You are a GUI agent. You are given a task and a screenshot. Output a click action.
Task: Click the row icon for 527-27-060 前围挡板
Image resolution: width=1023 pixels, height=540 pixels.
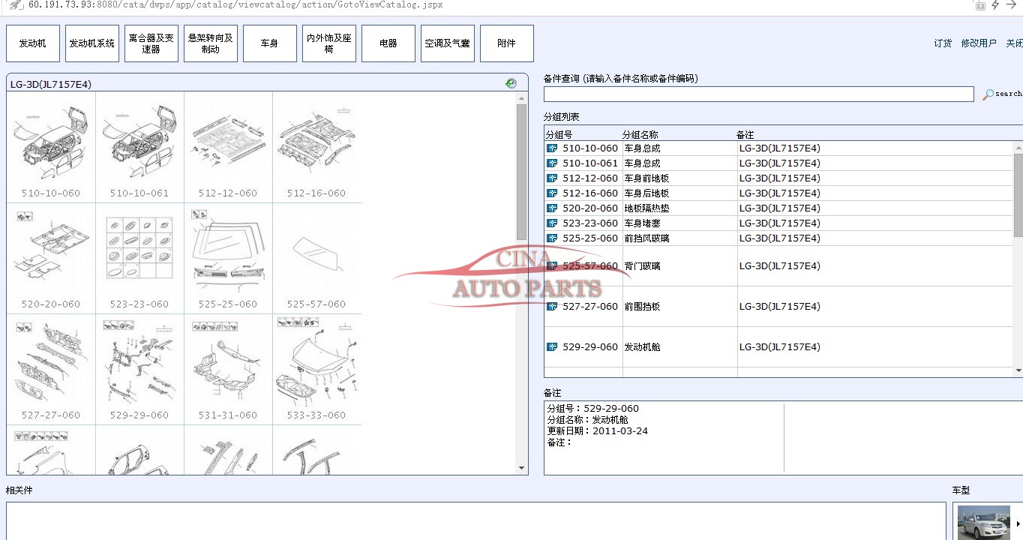(x=552, y=307)
